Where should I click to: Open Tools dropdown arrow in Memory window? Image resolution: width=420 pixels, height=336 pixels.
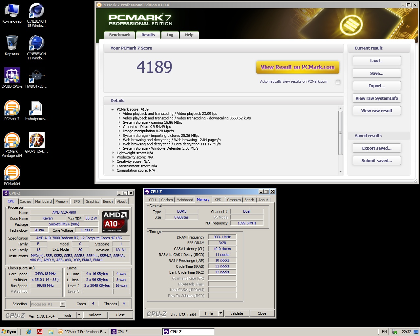pyautogui.click(x=220, y=313)
